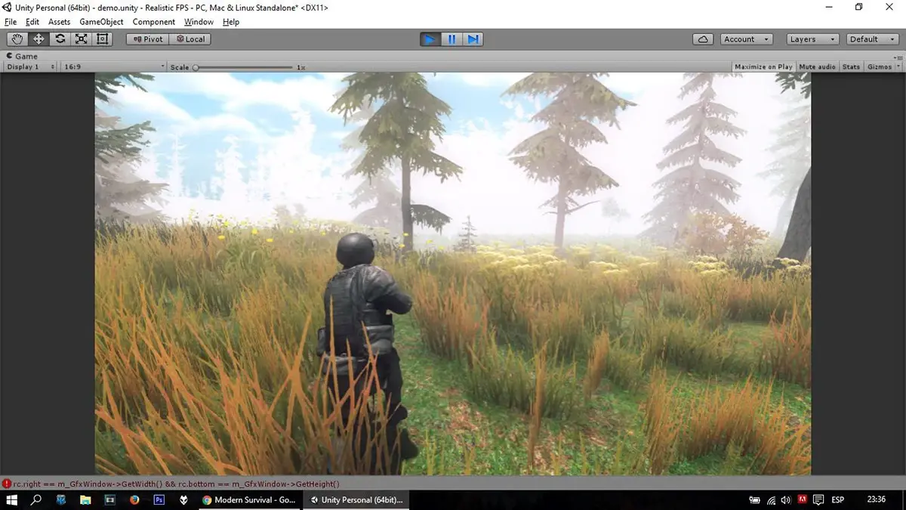Open the Assets menu
This screenshot has height=510, width=906.
(59, 22)
